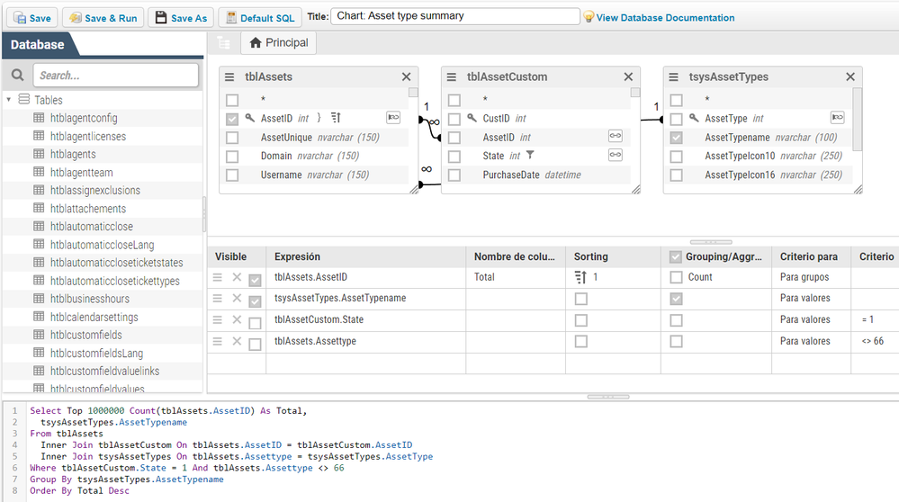Switch to the Principal tab
899x502 pixels.
278,42
